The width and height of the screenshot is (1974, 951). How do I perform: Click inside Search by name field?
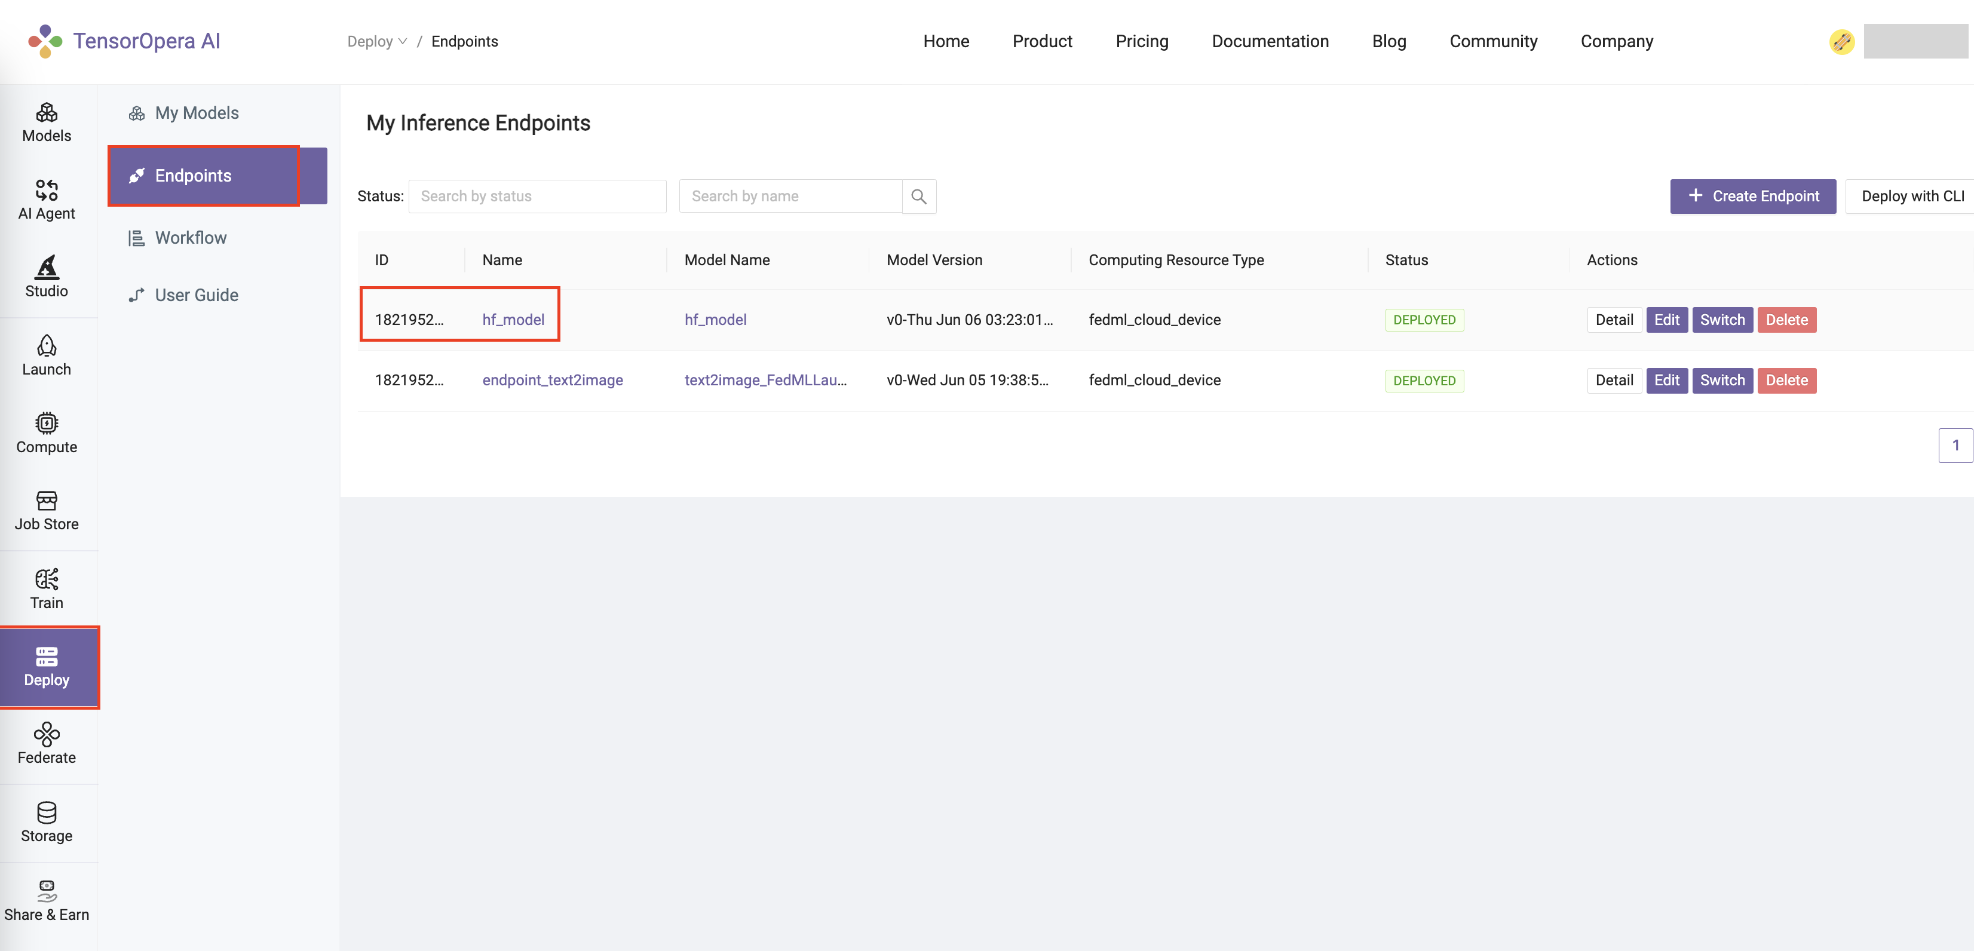789,196
